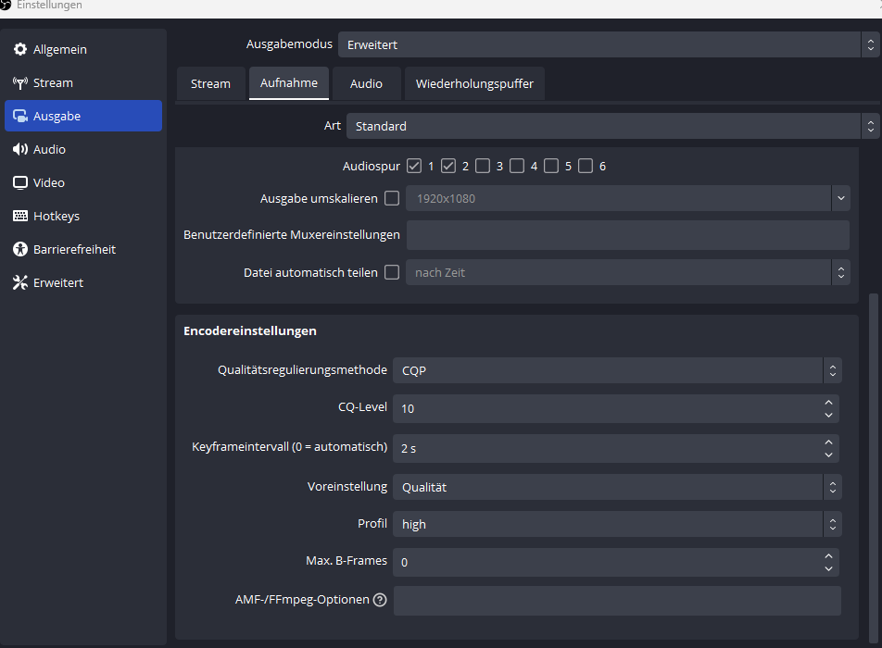The image size is (882, 648).
Task: Decrease the CQ-Level value with down arrow
Action: [828, 415]
